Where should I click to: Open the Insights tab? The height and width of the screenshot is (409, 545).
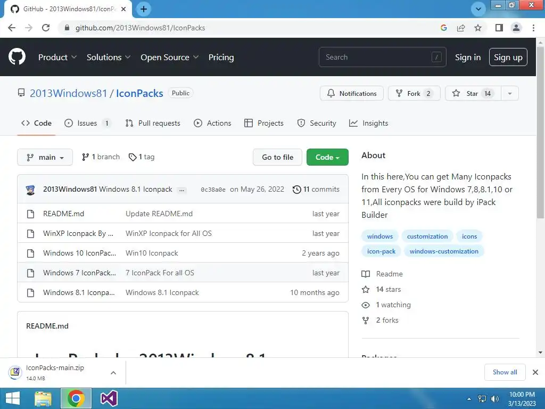coord(368,123)
